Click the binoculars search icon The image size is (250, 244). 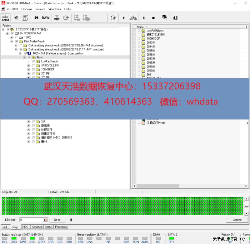36,18
